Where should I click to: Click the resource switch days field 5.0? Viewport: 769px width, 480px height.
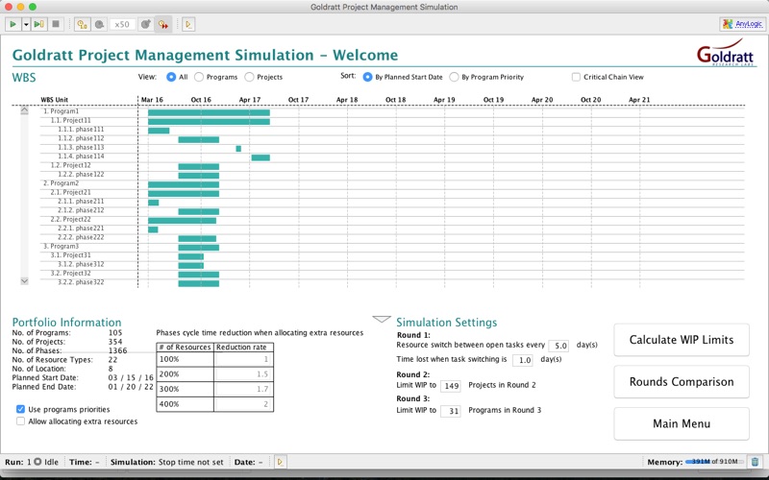558,346
